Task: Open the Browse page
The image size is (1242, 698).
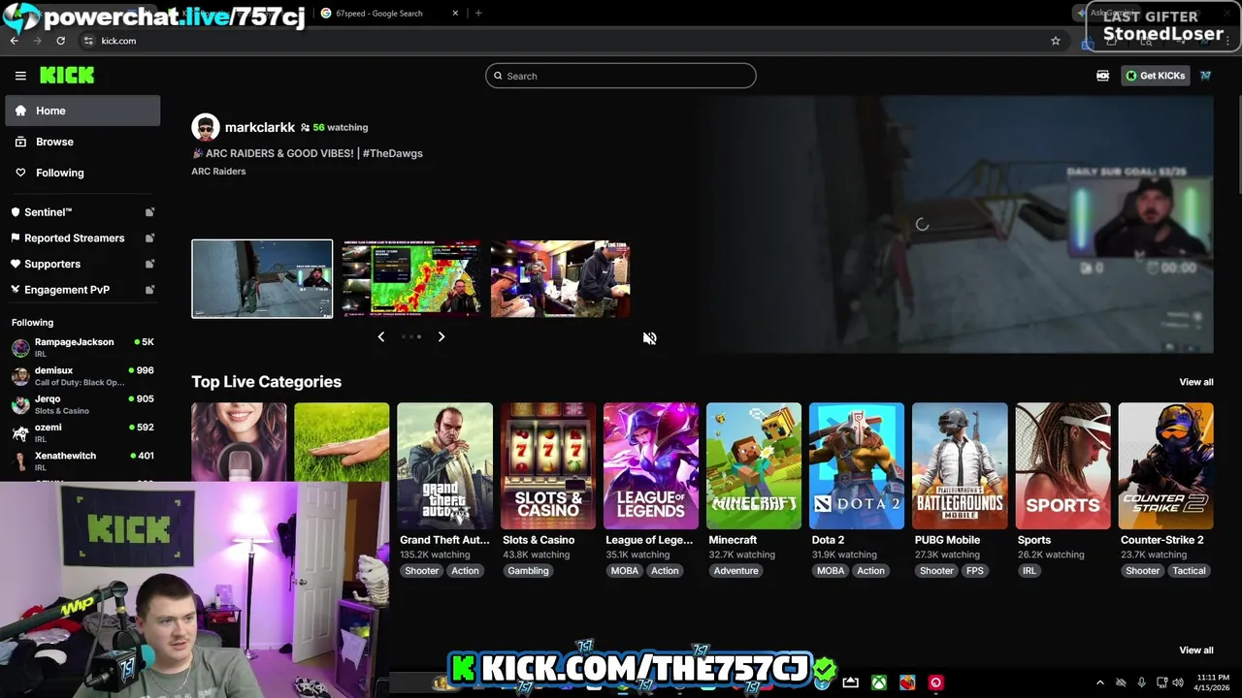Action: (82, 142)
